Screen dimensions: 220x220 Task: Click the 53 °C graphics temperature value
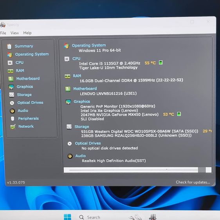coord(168,114)
